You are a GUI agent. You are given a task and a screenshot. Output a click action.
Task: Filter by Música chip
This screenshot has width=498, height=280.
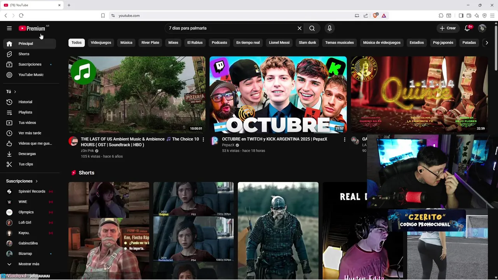point(126,43)
